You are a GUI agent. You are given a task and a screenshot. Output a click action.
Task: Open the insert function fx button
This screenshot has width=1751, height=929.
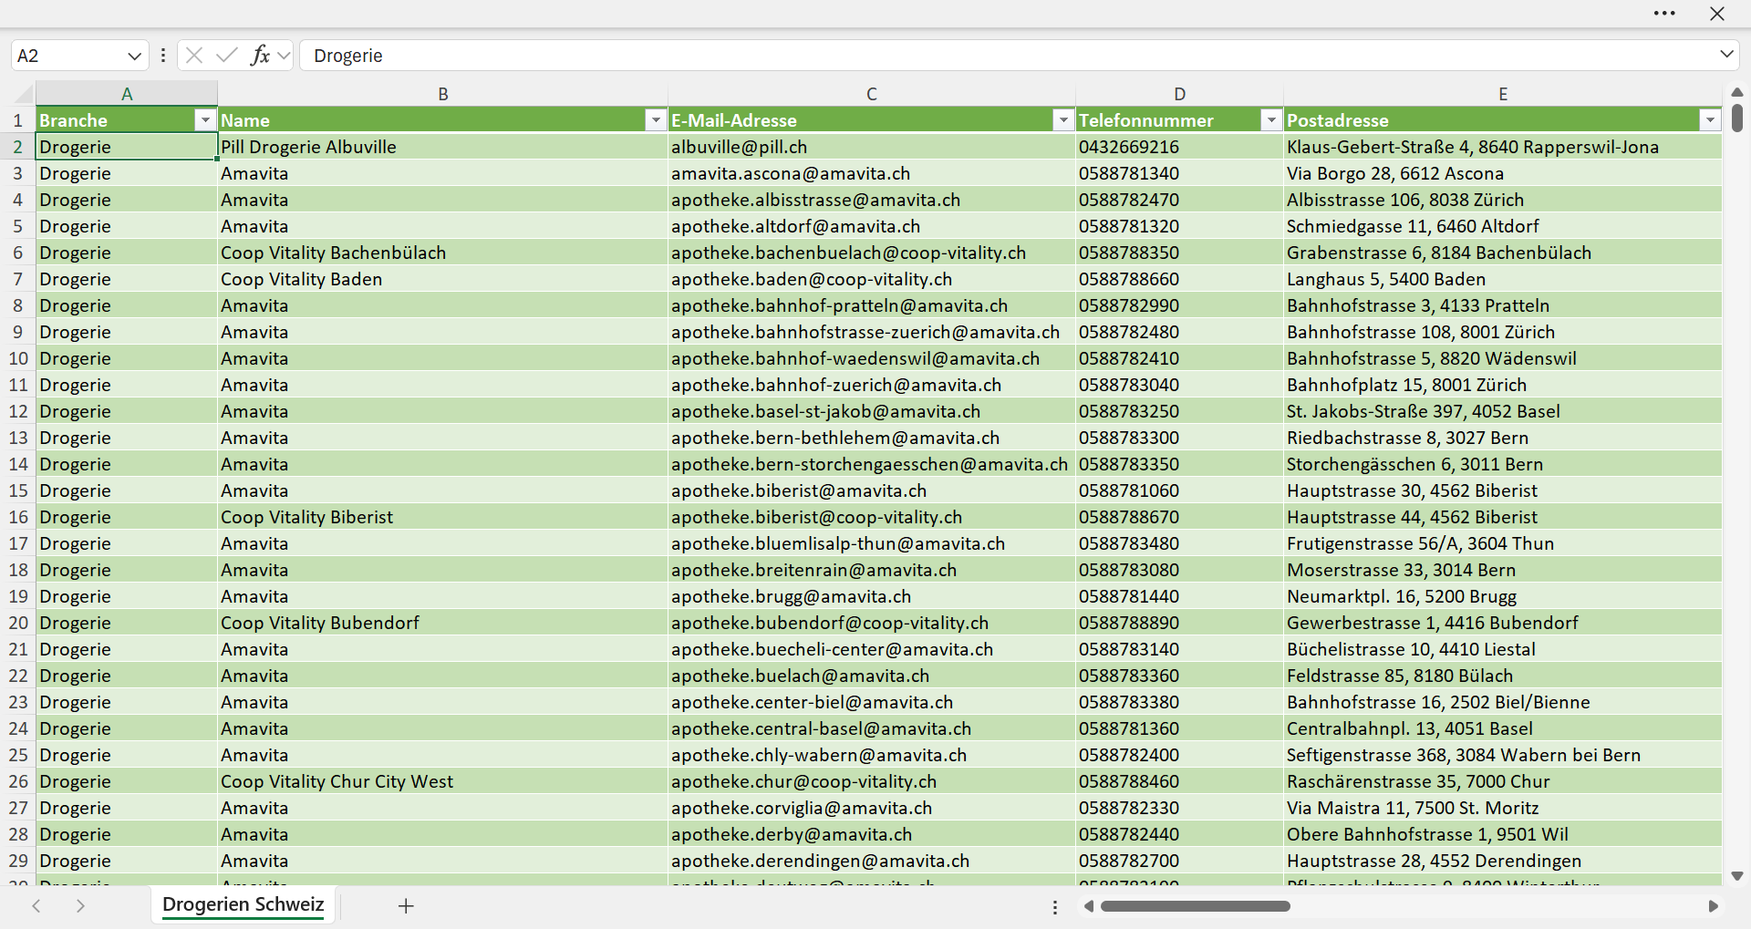point(260,56)
